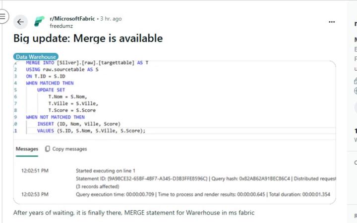This screenshot has width=357, height=223.
Task: Click the Statement ID message line
Action: [206, 178]
